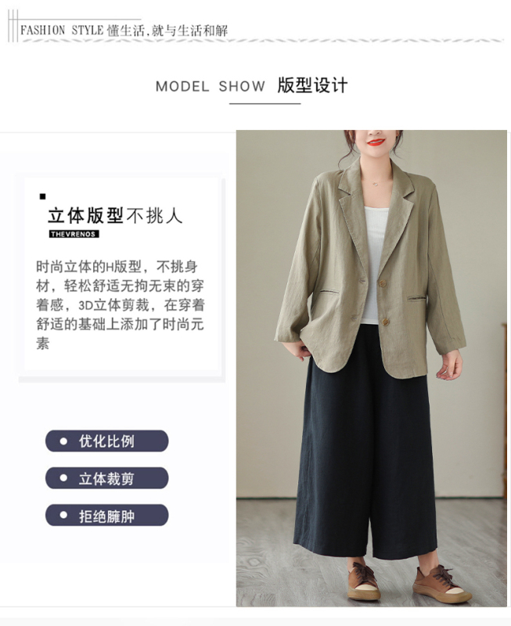Click the MODEL SHOW heading text
The height and width of the screenshot is (626, 511).
pos(211,86)
